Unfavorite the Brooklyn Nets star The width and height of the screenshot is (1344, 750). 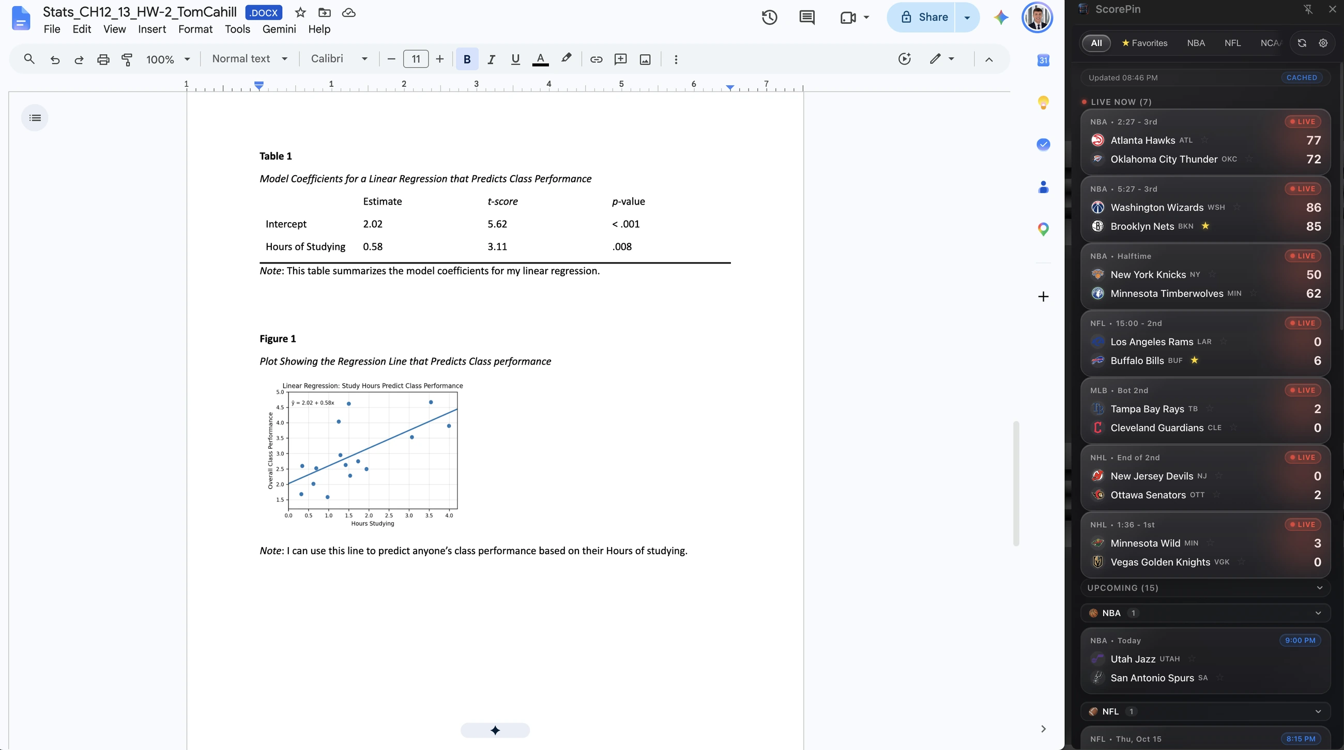click(1205, 226)
